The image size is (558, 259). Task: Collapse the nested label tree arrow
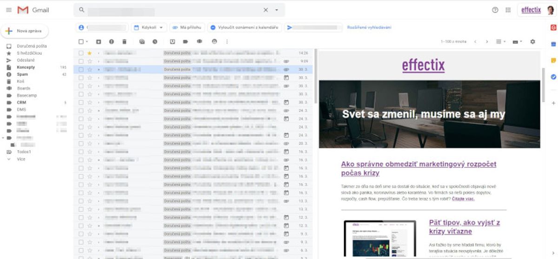tap(3, 138)
